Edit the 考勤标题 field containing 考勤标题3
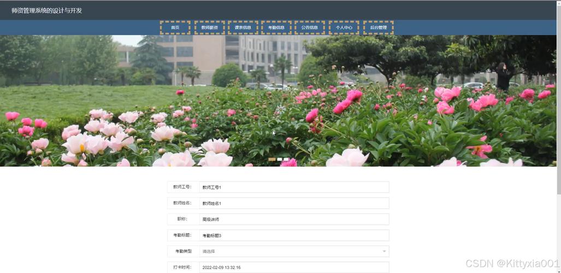This screenshot has width=561, height=273. tap(294, 235)
